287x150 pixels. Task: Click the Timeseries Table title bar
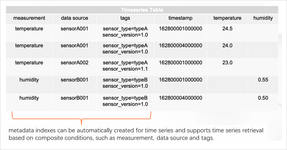(142, 10)
